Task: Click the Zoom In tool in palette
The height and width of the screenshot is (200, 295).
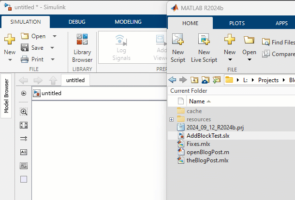Action: coord(24,112)
